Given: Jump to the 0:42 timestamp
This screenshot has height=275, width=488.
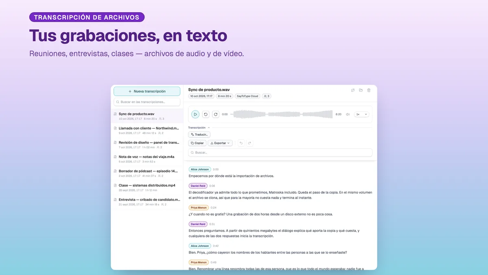Looking at the screenshot, I should pos(216,246).
